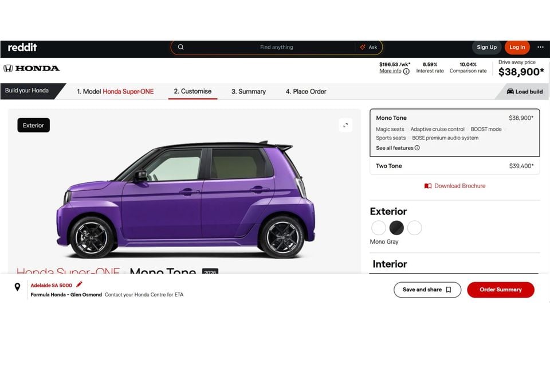Click the Download Brochure link
The height and width of the screenshot is (367, 550).
(x=454, y=186)
